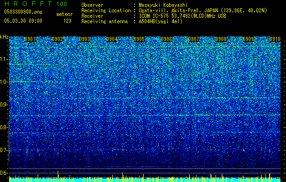This screenshot has width=286, height=182.
Task: Click the 0908 time marker
Action: (221, 39)
